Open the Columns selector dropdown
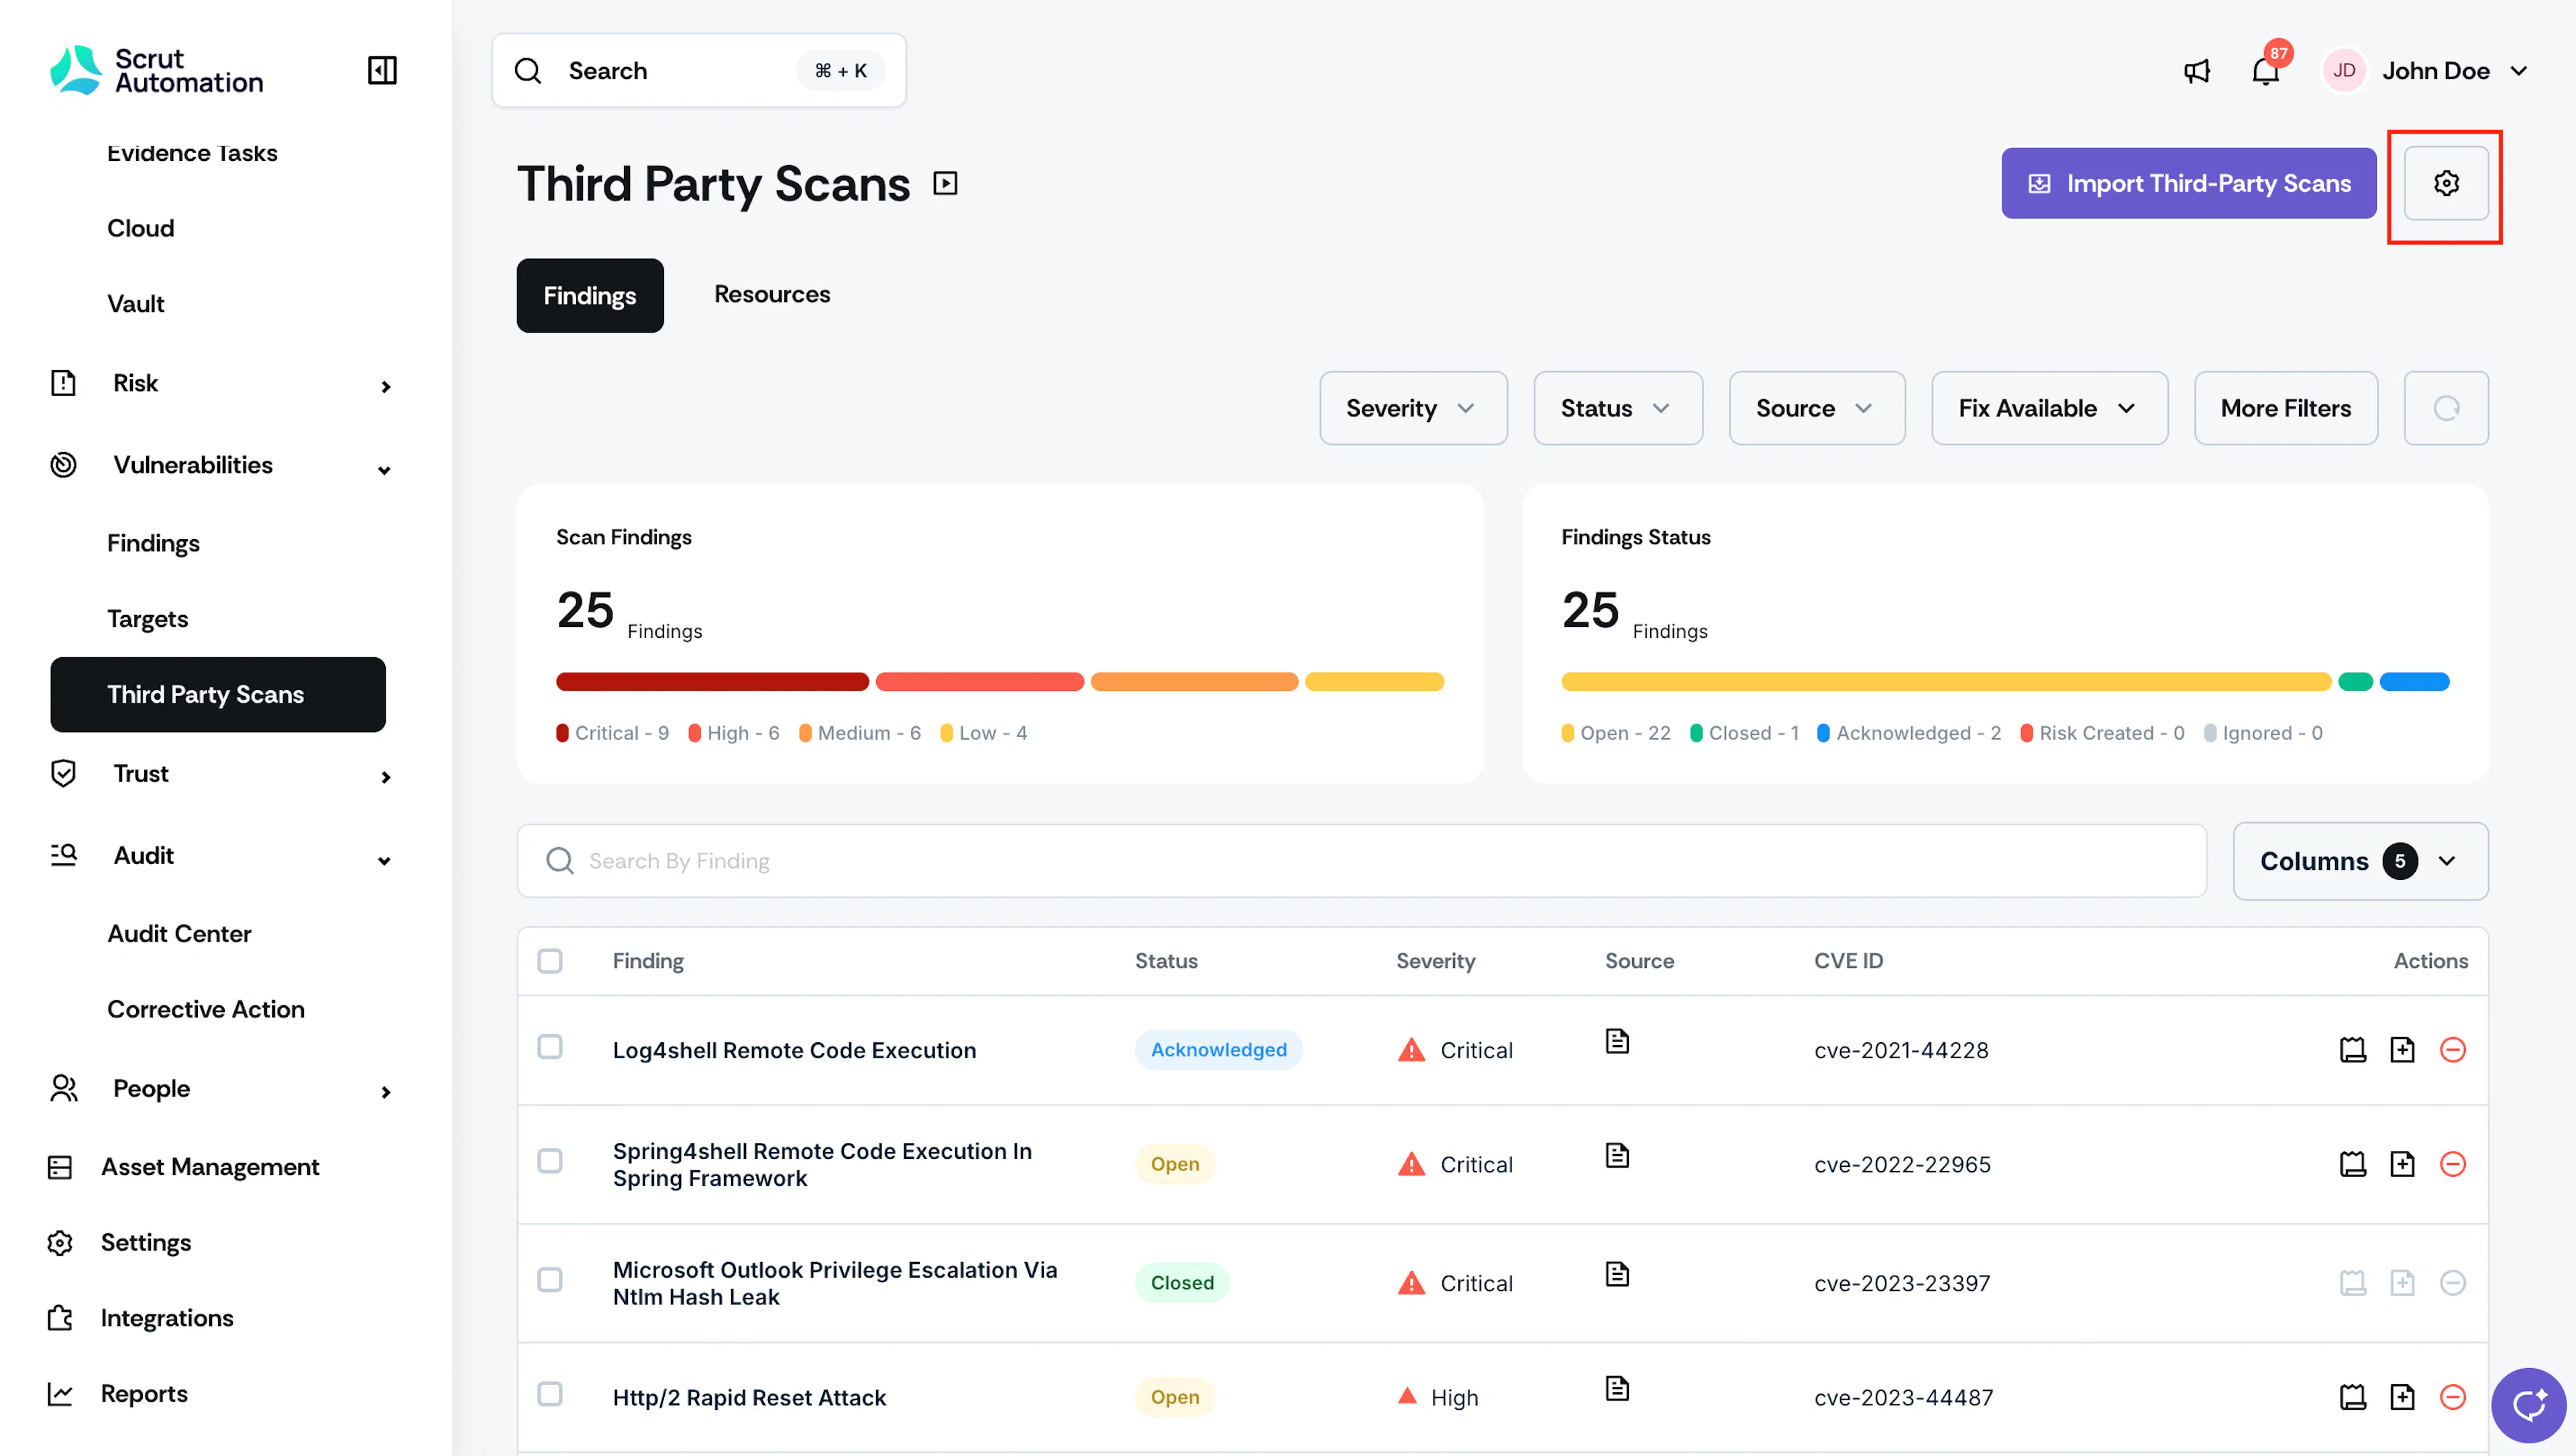 coord(2360,861)
